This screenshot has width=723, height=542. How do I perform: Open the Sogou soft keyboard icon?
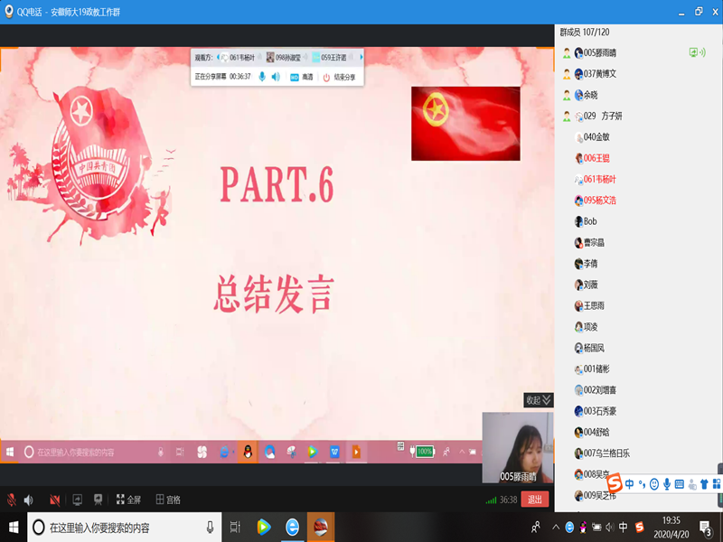680,484
